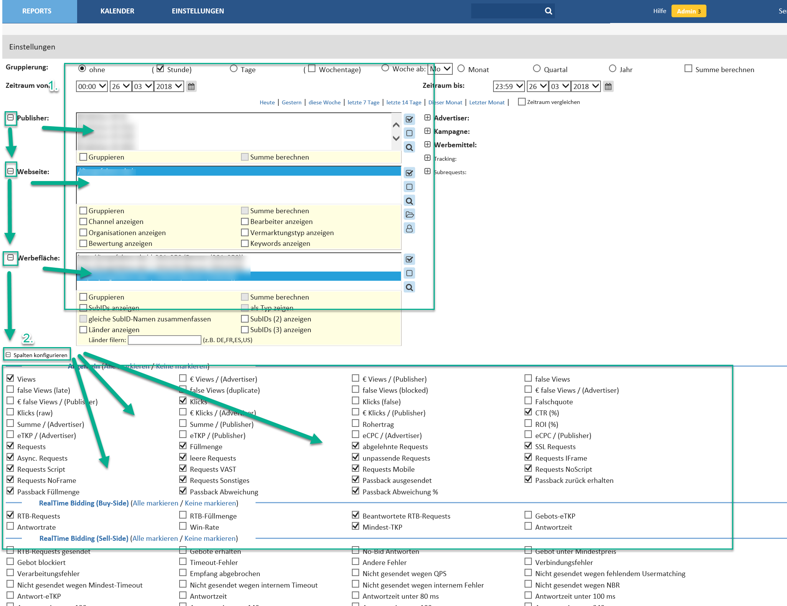Viewport: 787px width, 606px height.
Task: Click the Länder filtern input field
Action: click(x=164, y=340)
